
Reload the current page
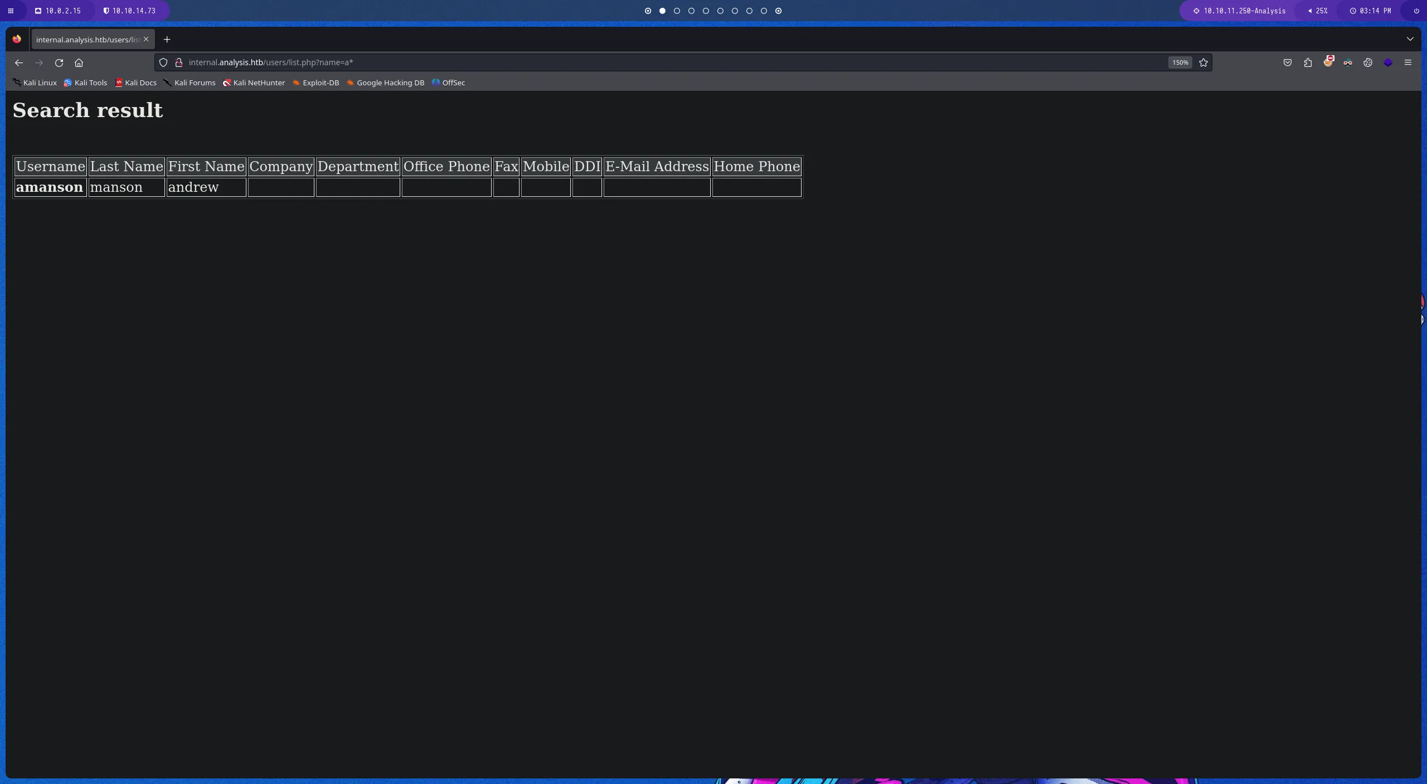point(59,62)
